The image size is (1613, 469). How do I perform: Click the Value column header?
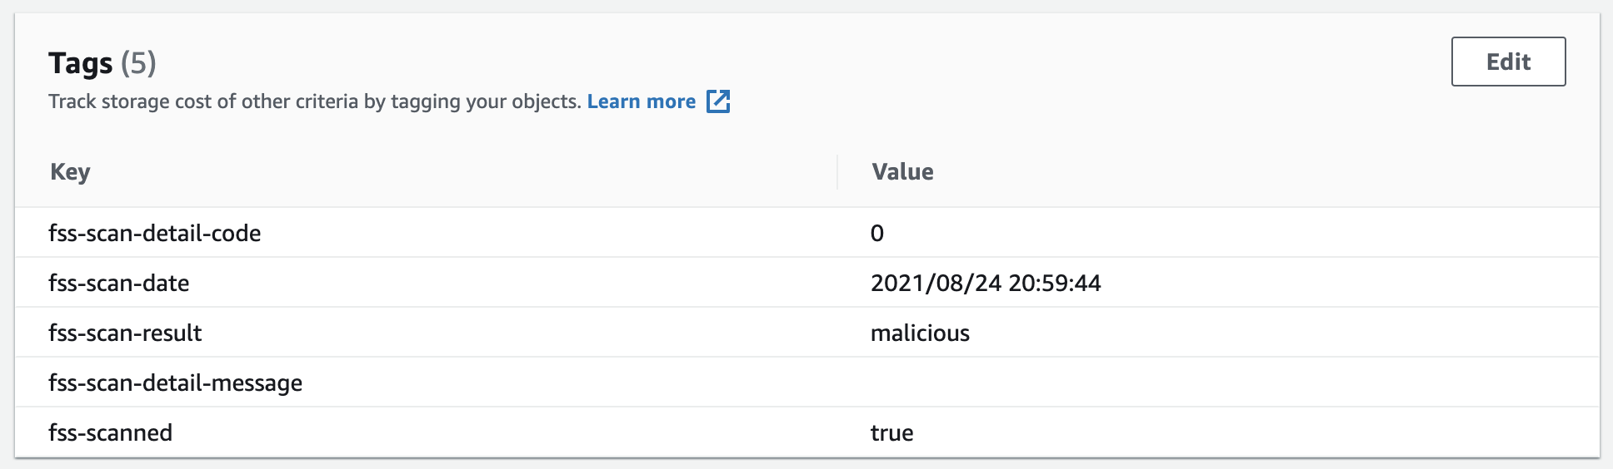click(x=902, y=172)
